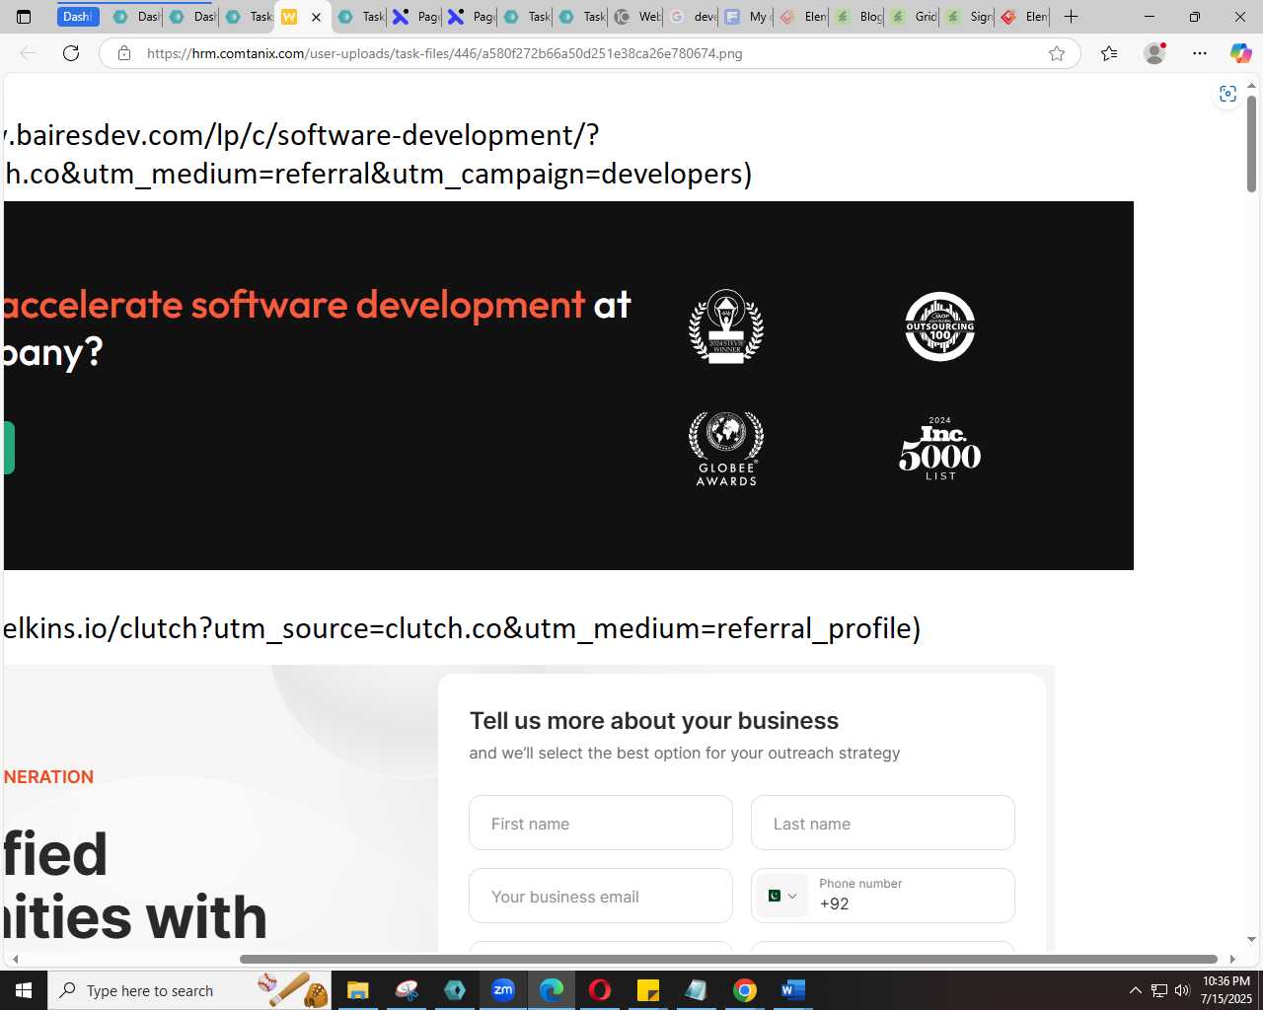Open a new browser tab
The image size is (1263, 1010).
click(1071, 17)
